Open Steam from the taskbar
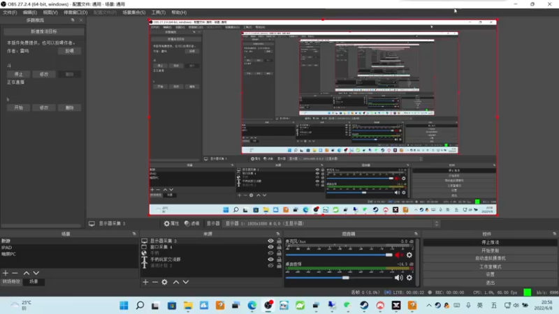Image resolution: width=559 pixels, height=314 pixels. click(x=364, y=306)
